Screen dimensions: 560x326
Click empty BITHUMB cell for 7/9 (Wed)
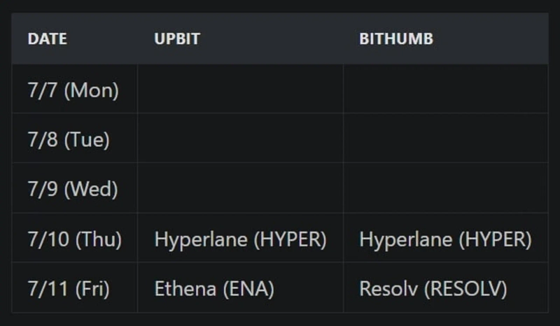445,189
